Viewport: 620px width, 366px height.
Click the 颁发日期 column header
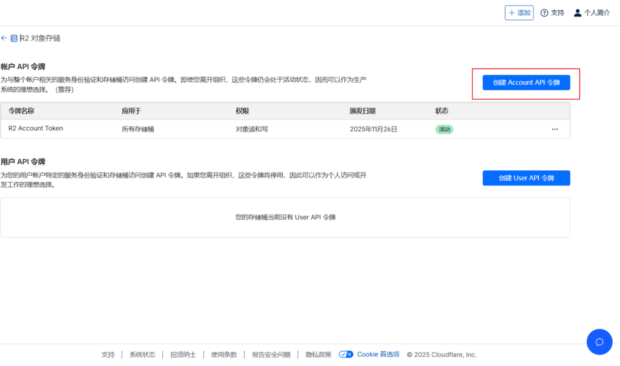362,111
